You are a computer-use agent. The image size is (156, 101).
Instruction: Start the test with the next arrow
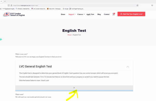[74, 88]
